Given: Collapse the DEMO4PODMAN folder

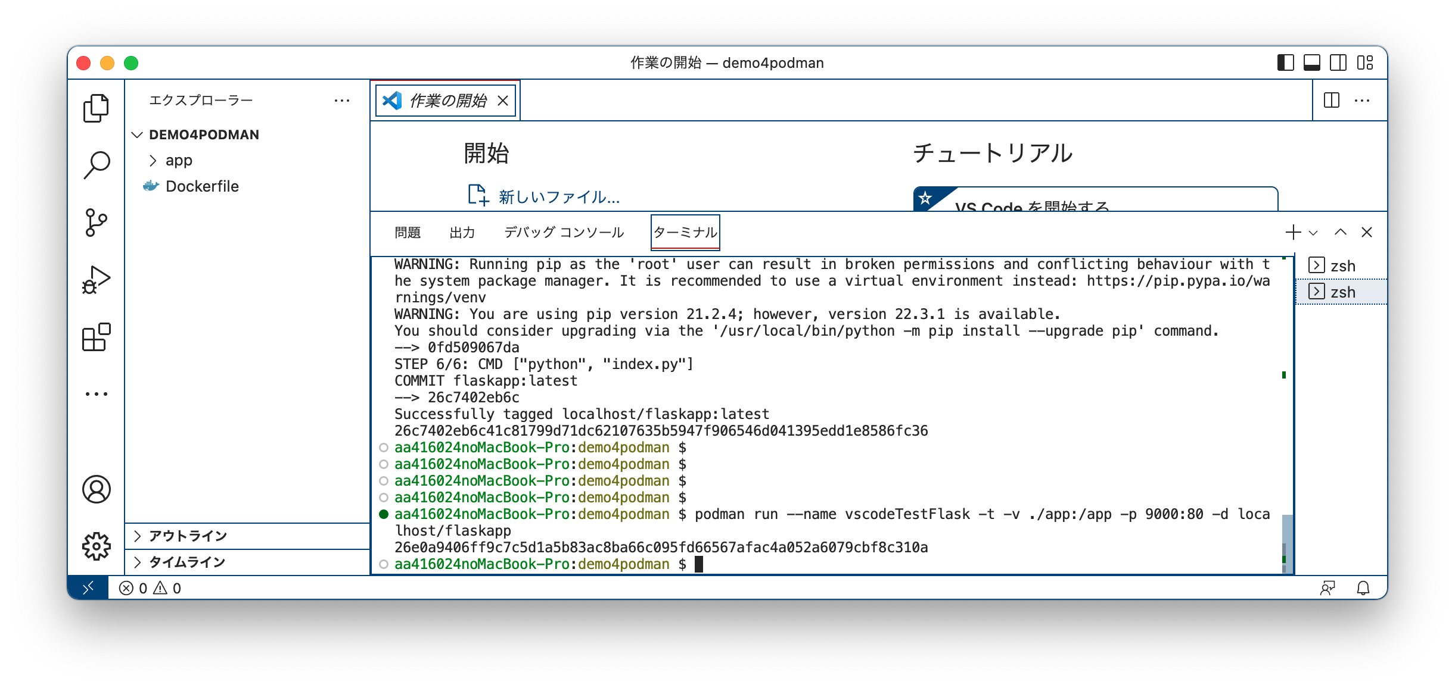Looking at the screenshot, I should point(138,135).
